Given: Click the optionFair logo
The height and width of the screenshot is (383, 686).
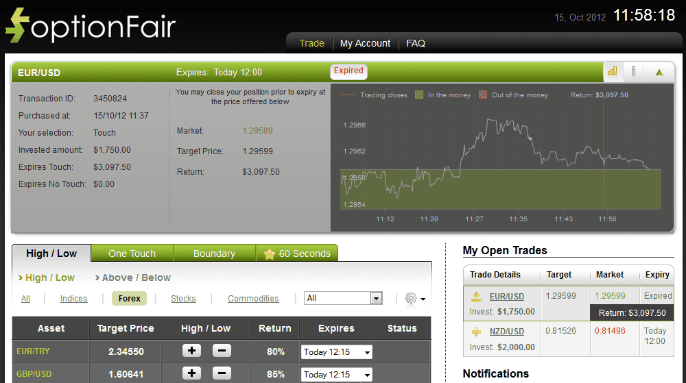Looking at the screenshot, I should coord(91,26).
